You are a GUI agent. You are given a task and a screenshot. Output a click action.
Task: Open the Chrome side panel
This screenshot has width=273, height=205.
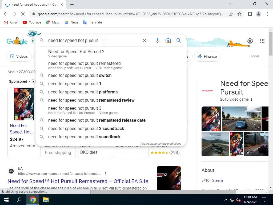(x=250, y=14)
